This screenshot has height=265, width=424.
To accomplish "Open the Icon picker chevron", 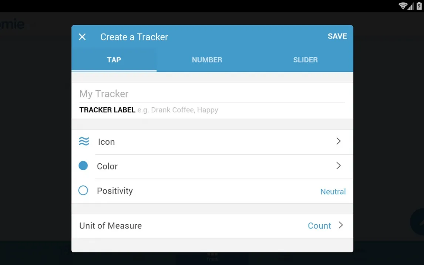I will click(339, 141).
